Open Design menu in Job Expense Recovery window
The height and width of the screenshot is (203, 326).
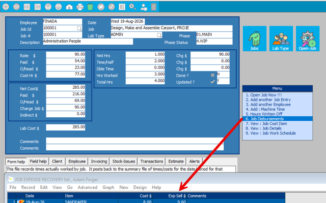pos(140,187)
